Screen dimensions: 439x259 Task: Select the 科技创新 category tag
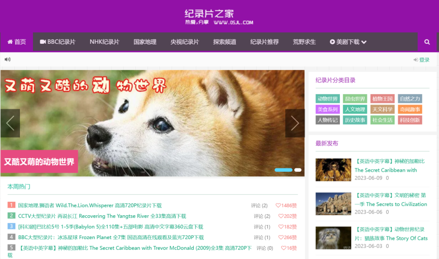[x=410, y=120]
